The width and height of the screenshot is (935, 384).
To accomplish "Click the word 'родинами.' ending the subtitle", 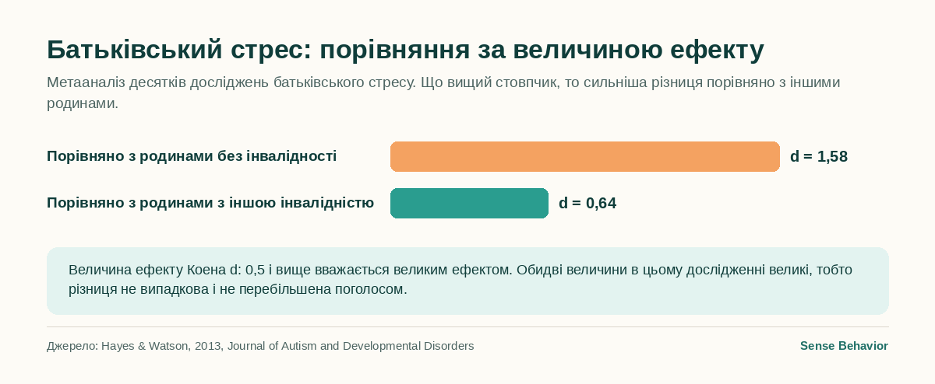I will (x=83, y=103).
